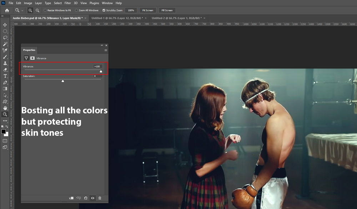The width and height of the screenshot is (357, 209).
Task: Choose Zoom Out mode in options bar
Action: 37,10
